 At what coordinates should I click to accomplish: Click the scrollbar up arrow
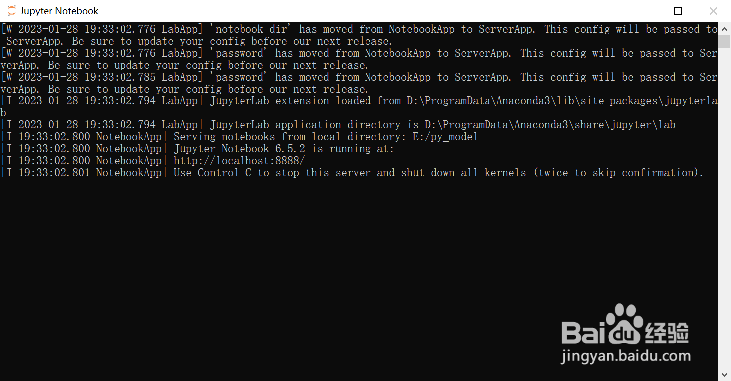click(724, 29)
